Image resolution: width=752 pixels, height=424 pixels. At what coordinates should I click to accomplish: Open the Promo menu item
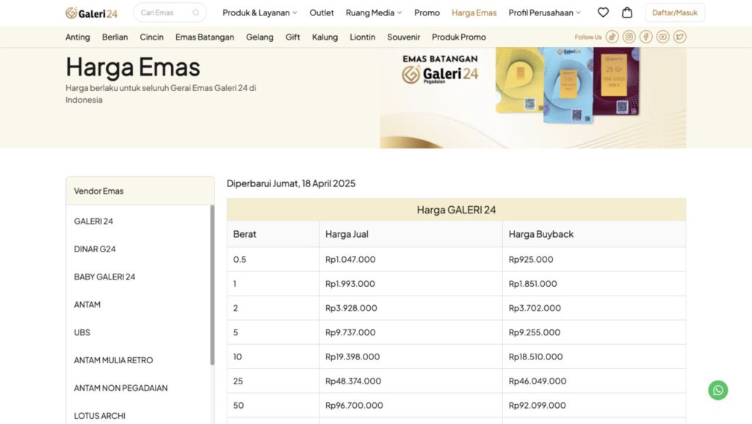point(427,13)
